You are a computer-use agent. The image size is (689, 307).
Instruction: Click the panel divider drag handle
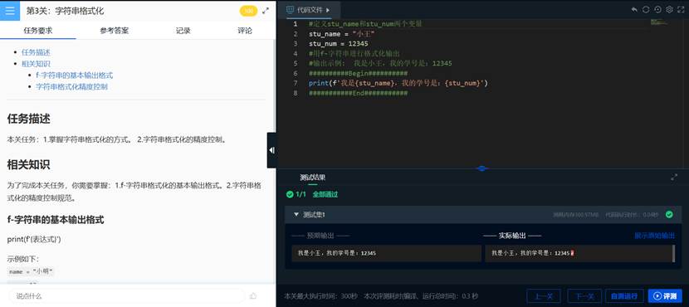[482, 168]
